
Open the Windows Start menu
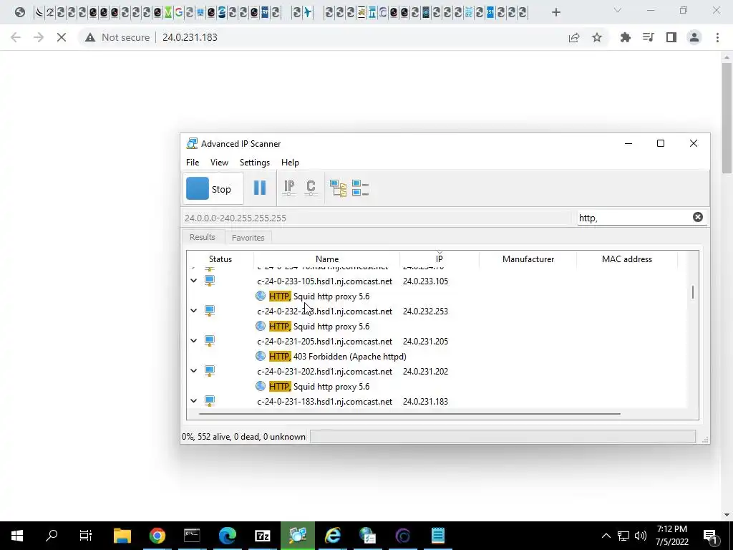click(17, 536)
